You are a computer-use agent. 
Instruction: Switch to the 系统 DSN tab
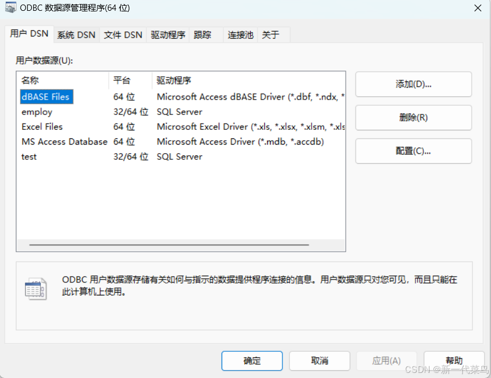pos(76,34)
